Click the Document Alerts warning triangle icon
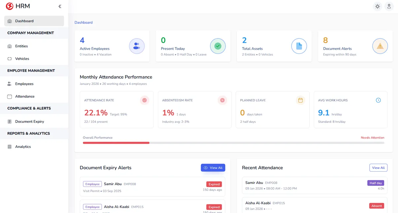The width and height of the screenshot is (398, 213). pos(380,46)
